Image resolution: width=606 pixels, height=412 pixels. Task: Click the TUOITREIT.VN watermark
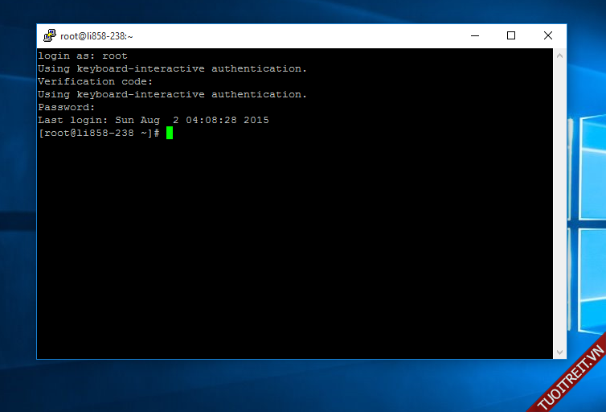(x=571, y=378)
